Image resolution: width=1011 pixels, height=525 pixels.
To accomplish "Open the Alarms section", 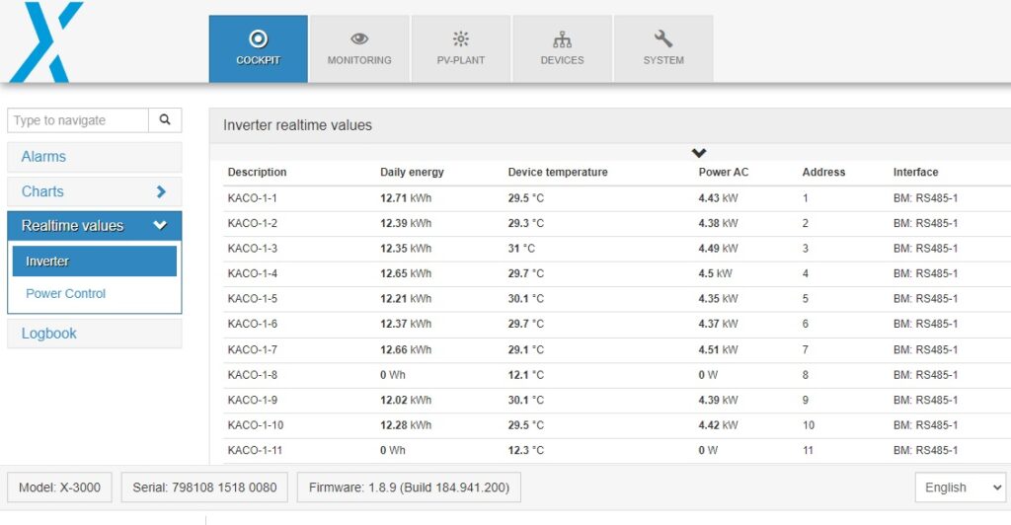I will (94, 157).
